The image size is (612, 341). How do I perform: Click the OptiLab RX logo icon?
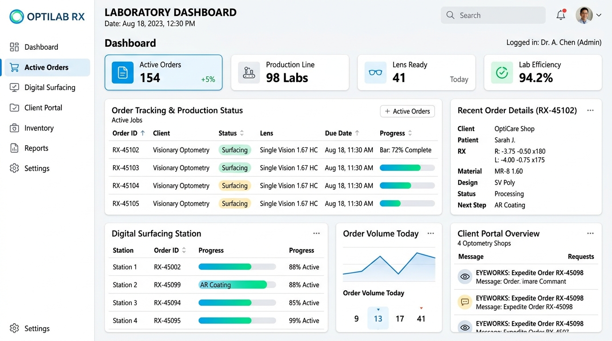pos(16,17)
